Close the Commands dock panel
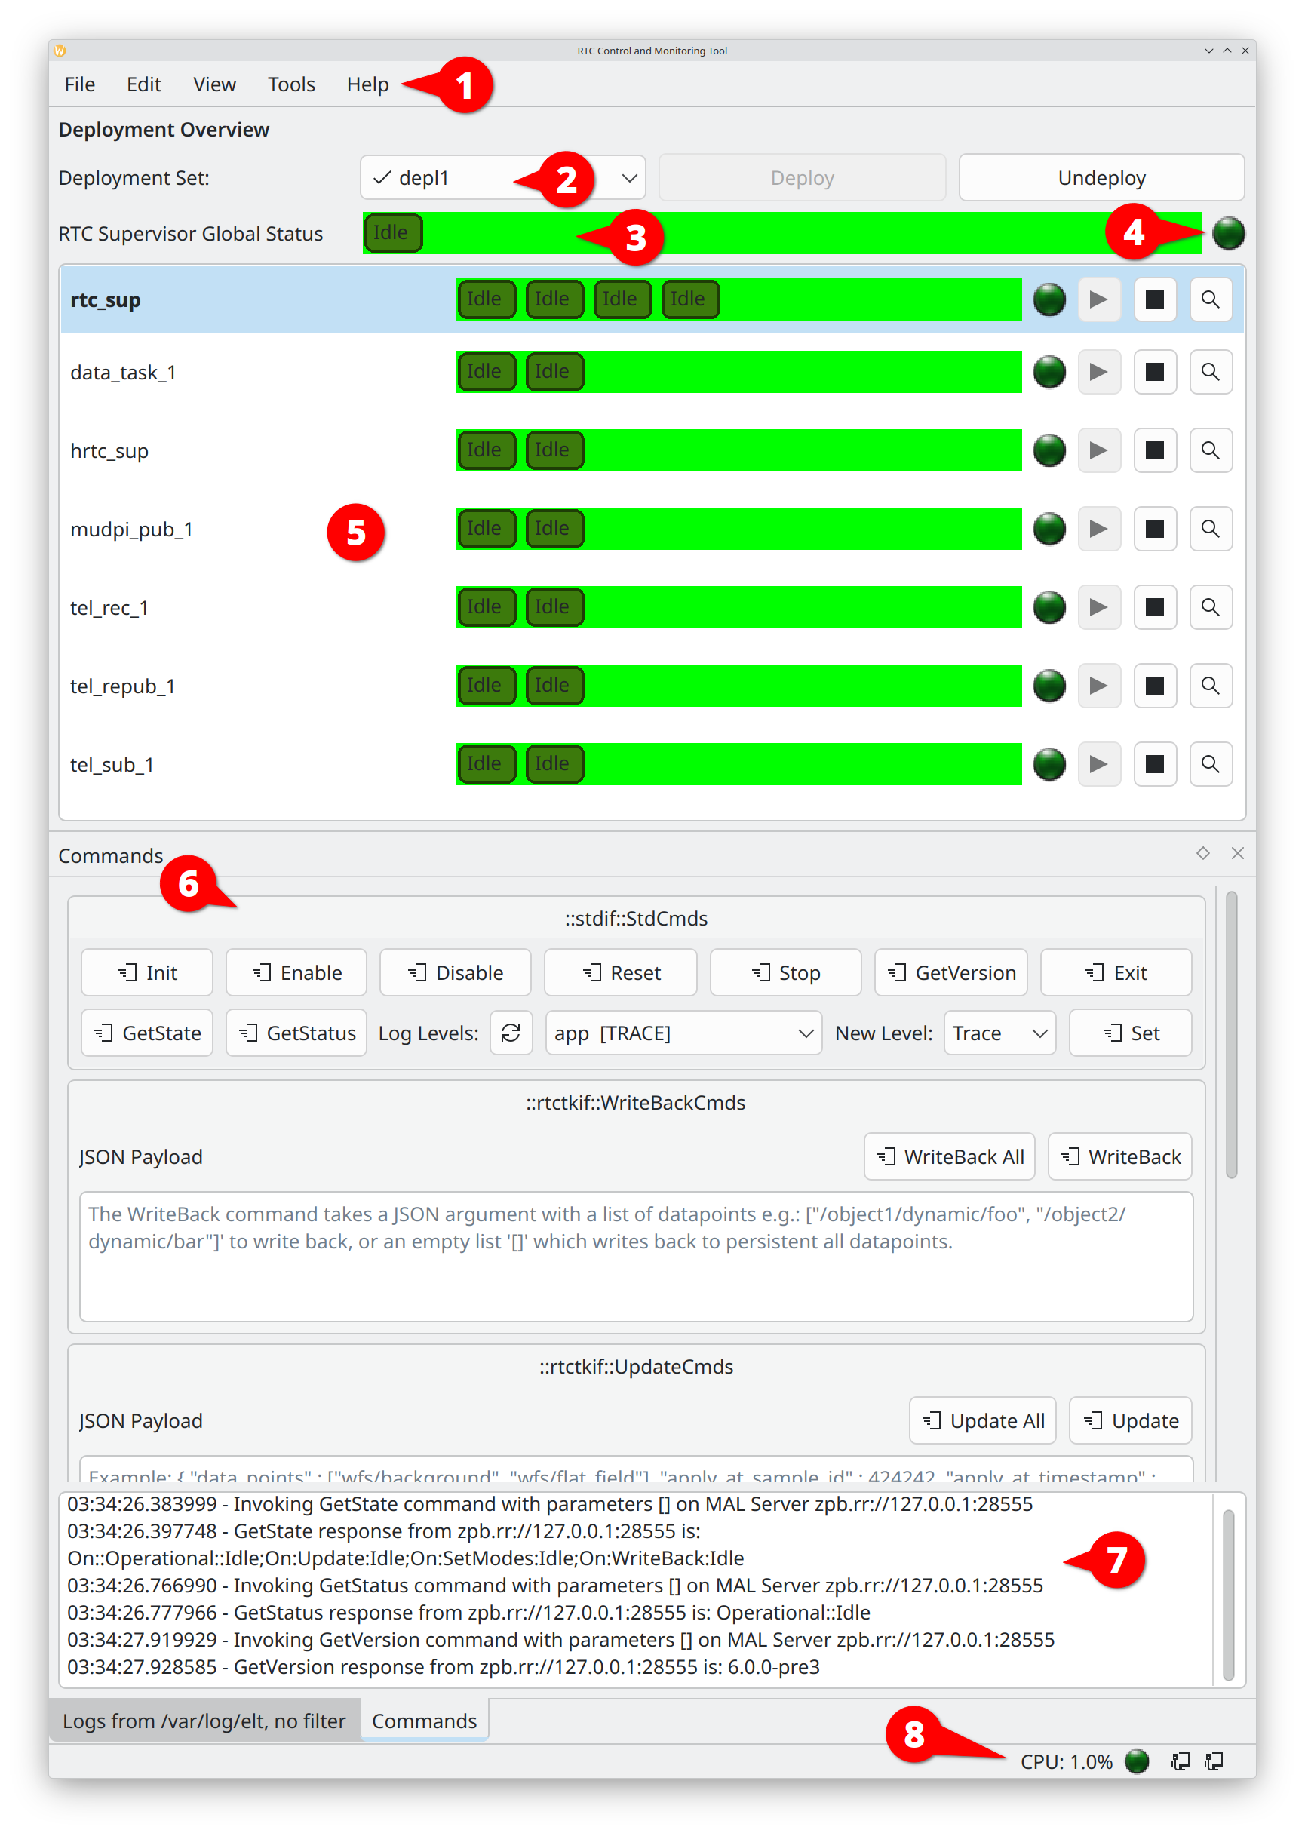This screenshot has width=1305, height=1836. (x=1238, y=853)
